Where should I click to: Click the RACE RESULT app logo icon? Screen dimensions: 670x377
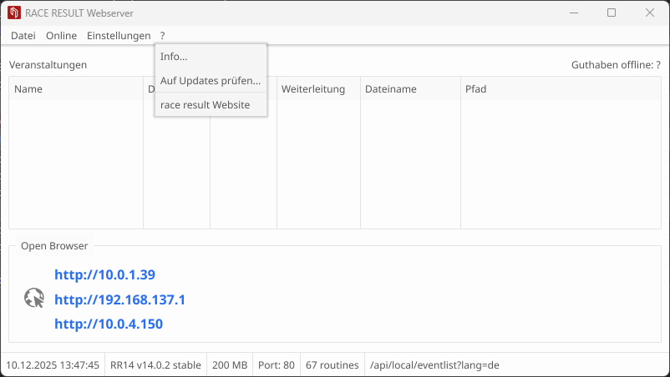[14, 13]
